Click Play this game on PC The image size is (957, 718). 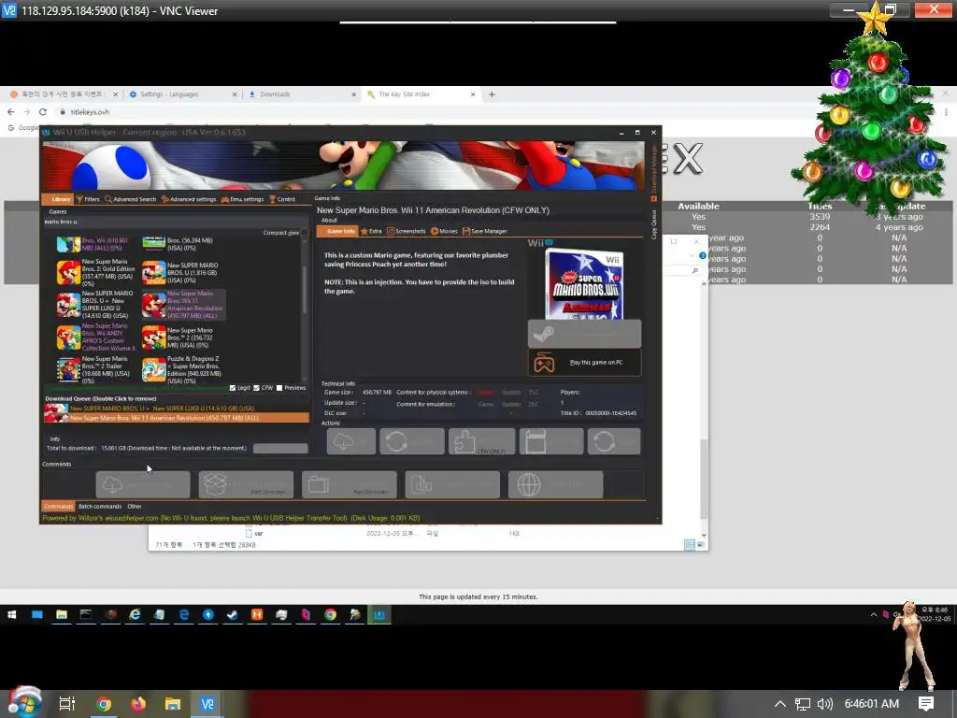(x=585, y=363)
